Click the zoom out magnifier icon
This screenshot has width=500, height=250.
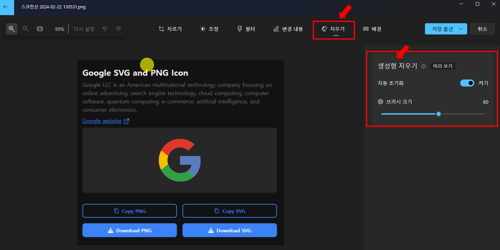(x=25, y=29)
